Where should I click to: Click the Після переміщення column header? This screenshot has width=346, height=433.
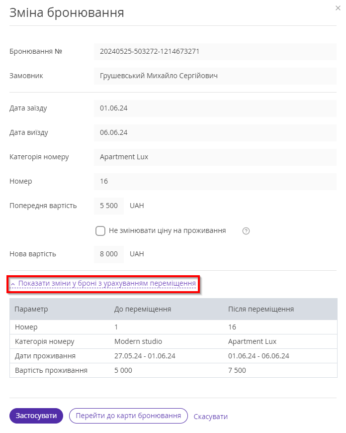click(x=260, y=309)
